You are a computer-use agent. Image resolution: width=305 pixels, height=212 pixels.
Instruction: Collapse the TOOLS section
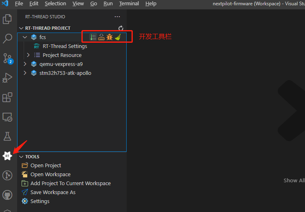tap(21, 157)
